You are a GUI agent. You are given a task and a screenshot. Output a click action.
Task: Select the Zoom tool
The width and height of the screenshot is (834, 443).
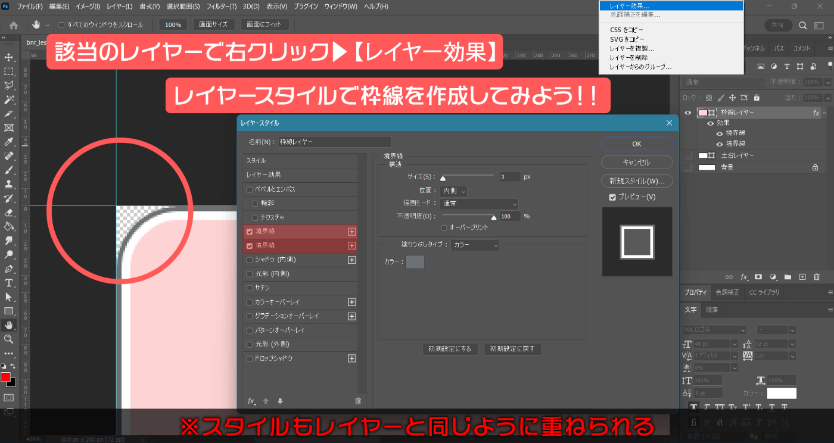coord(9,339)
